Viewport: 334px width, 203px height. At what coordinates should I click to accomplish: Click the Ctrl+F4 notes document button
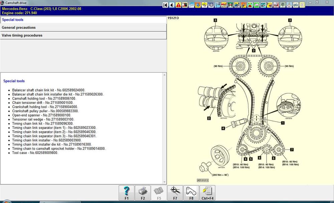(x=207, y=193)
